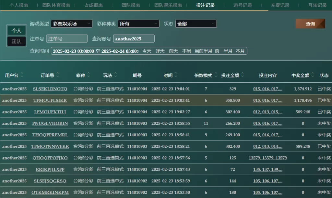Click the 查询 search button
This screenshot has height=198, width=332.
pos(310,24)
